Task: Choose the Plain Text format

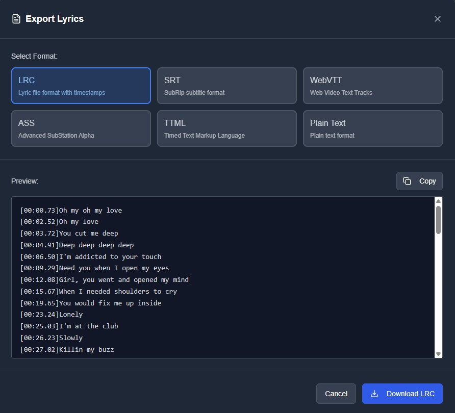Action: [373, 128]
